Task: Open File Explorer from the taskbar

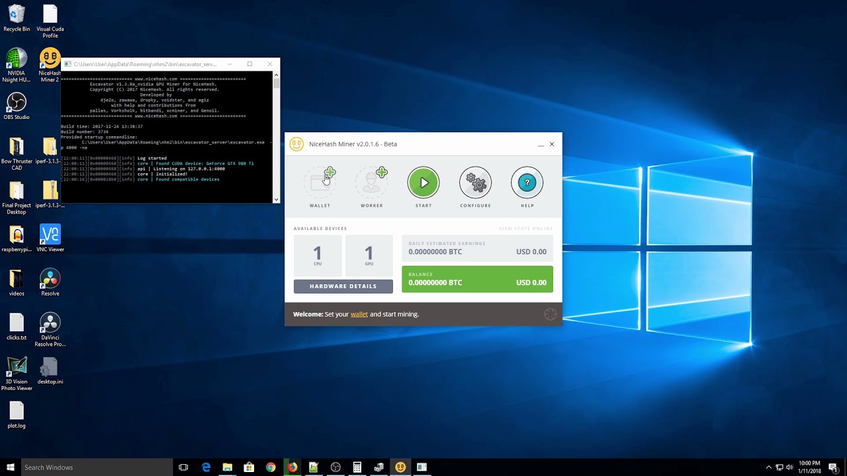Action: 228,467
